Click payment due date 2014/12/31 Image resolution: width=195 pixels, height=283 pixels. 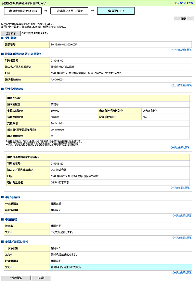click(57, 123)
